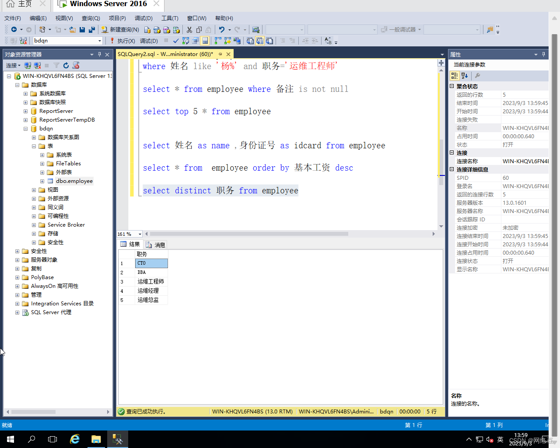This screenshot has width=560, height=448.
Task: Open the 帮助(H) menu
Action: tap(224, 18)
